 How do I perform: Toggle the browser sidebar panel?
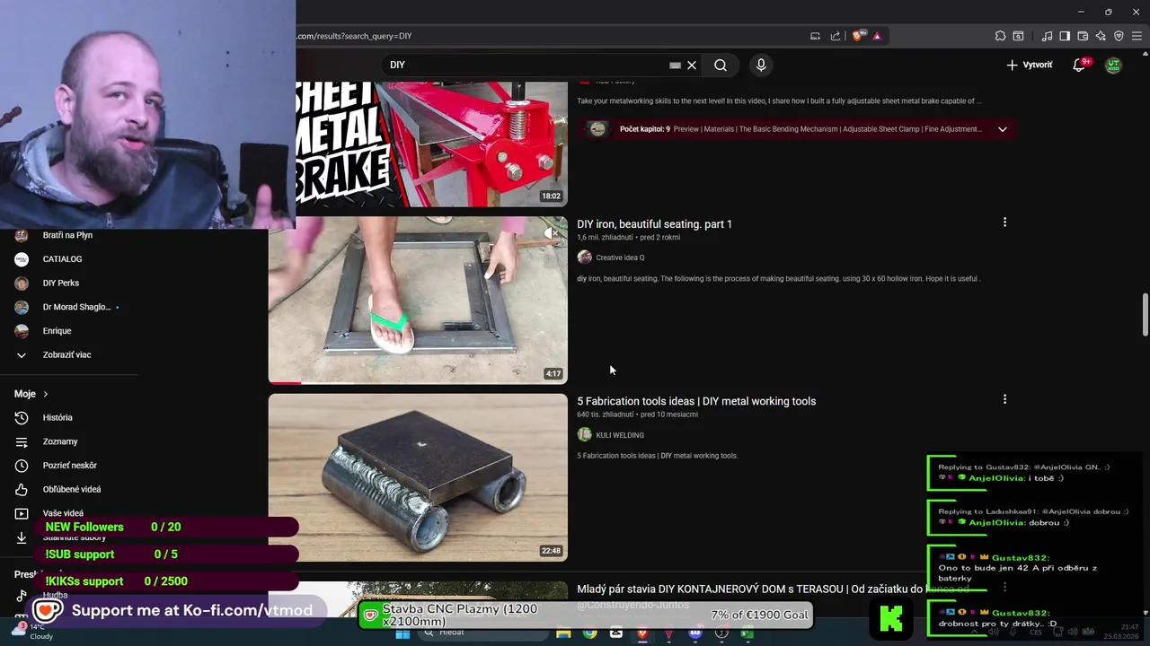point(1065,36)
